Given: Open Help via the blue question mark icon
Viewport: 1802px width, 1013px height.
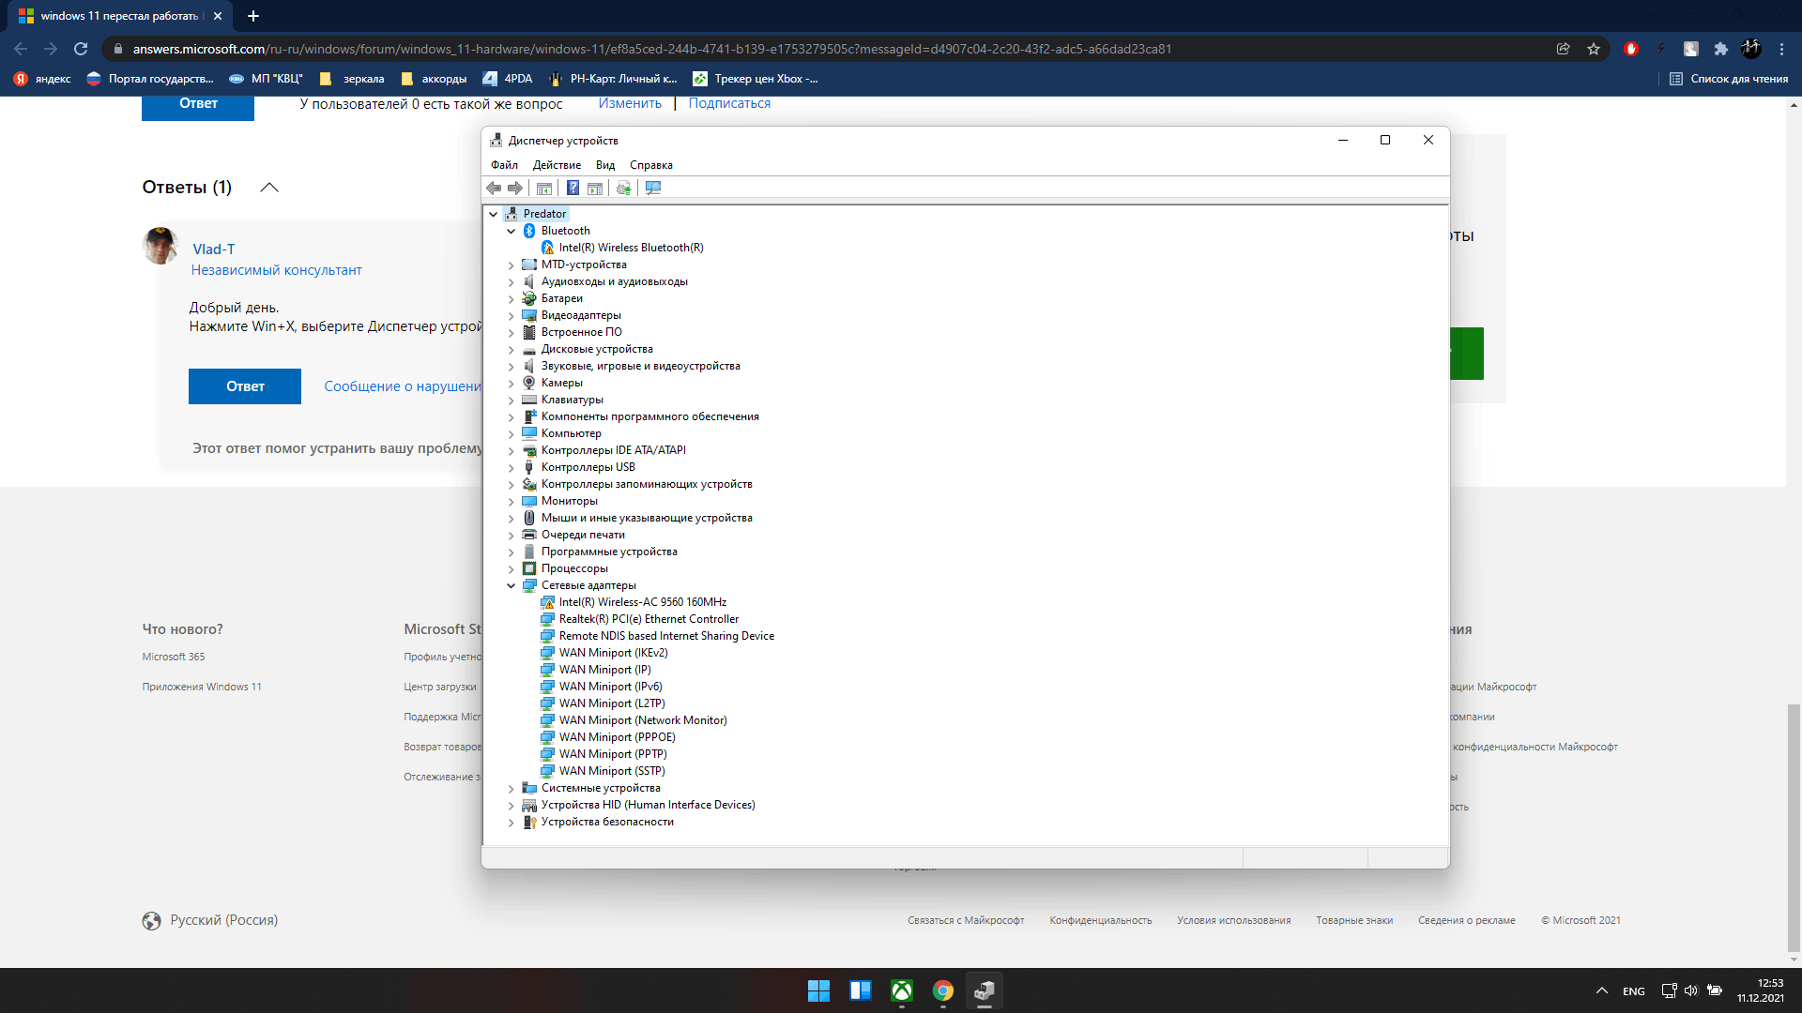Looking at the screenshot, I should pyautogui.click(x=573, y=189).
